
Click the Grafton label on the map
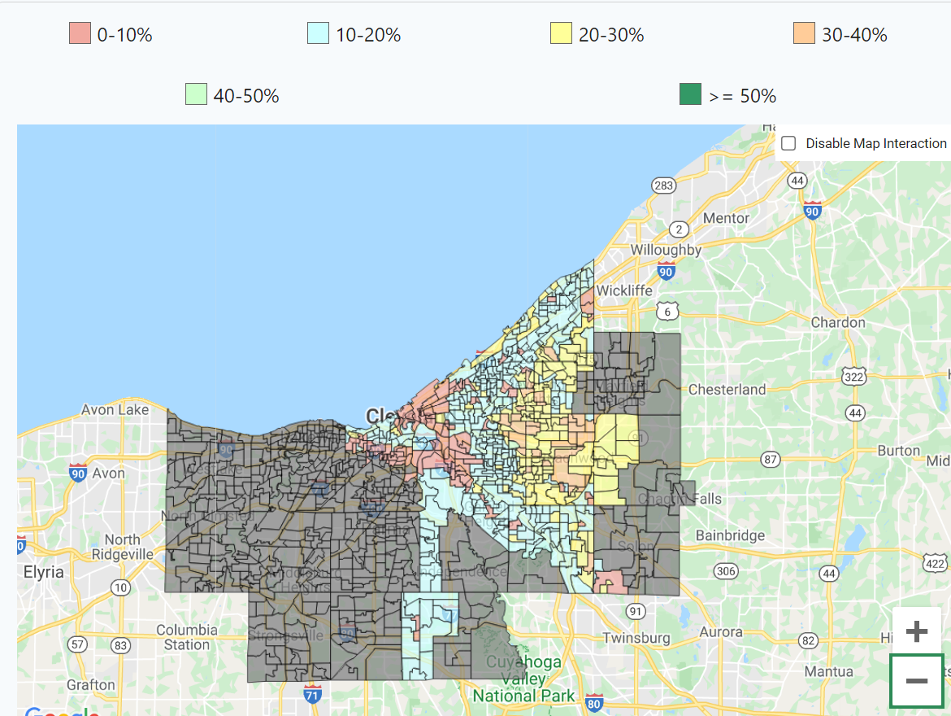pyautogui.click(x=91, y=685)
